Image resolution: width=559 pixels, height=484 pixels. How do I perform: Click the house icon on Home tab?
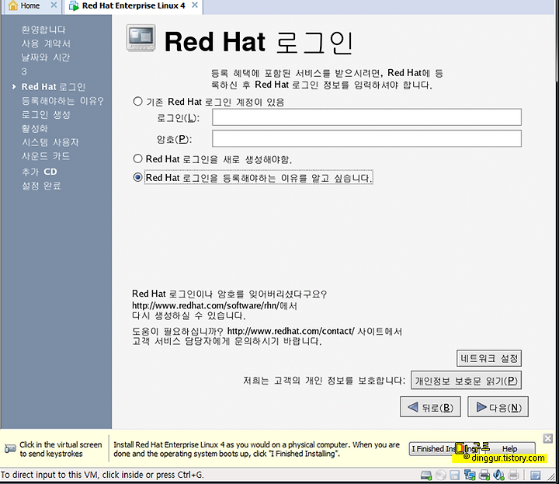(13, 5)
